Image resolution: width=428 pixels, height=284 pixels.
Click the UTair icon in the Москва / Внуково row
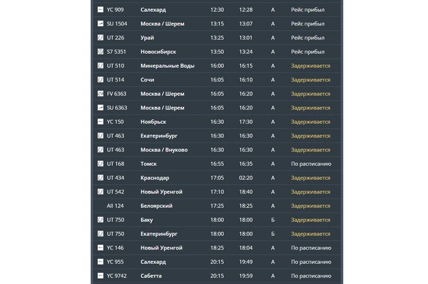(x=100, y=150)
